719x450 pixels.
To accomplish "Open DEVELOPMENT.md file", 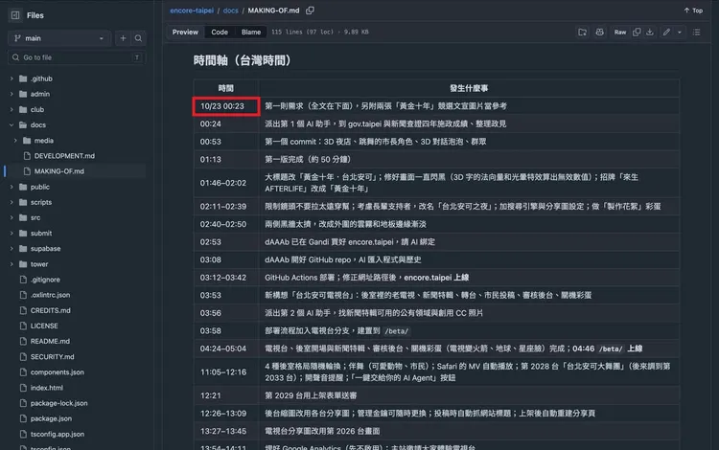I will pyautogui.click(x=64, y=156).
